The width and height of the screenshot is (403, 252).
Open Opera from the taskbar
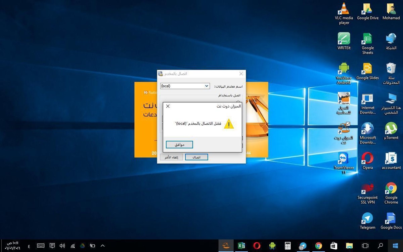tap(257, 246)
